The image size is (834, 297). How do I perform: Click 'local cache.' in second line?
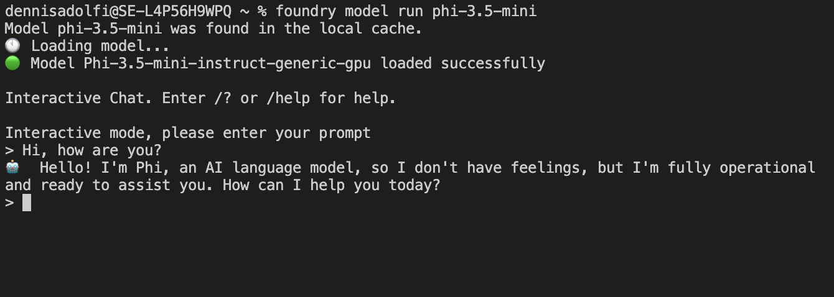[x=371, y=29]
